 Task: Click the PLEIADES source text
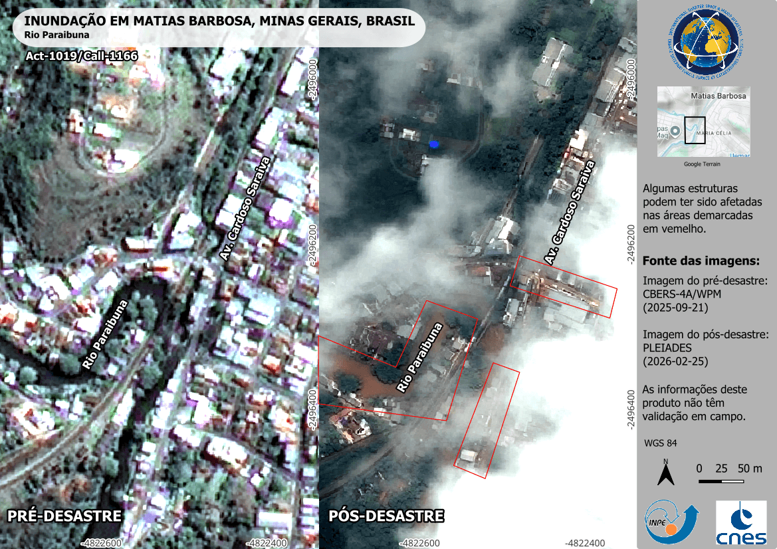coord(668,348)
